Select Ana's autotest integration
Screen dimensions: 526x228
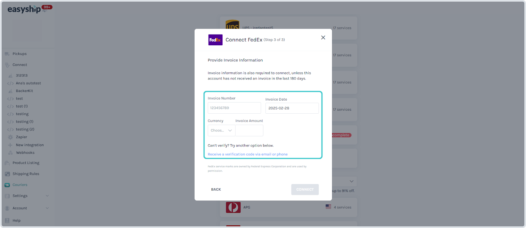[28, 83]
